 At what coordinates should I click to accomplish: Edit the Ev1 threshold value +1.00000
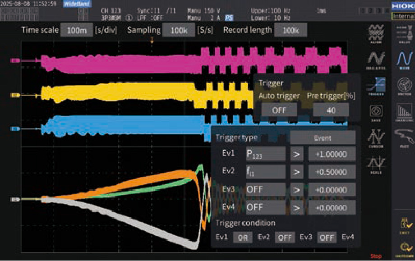(332, 154)
